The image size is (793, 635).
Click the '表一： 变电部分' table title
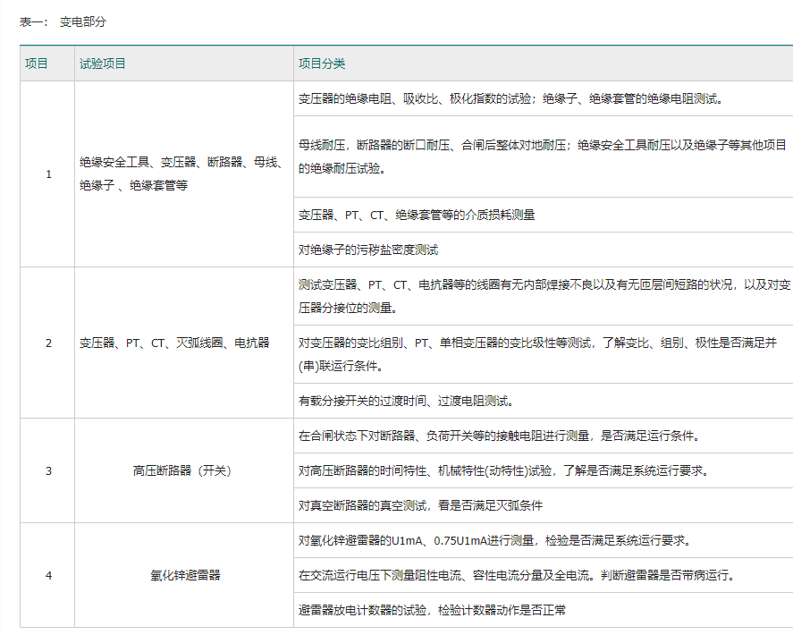(x=63, y=21)
